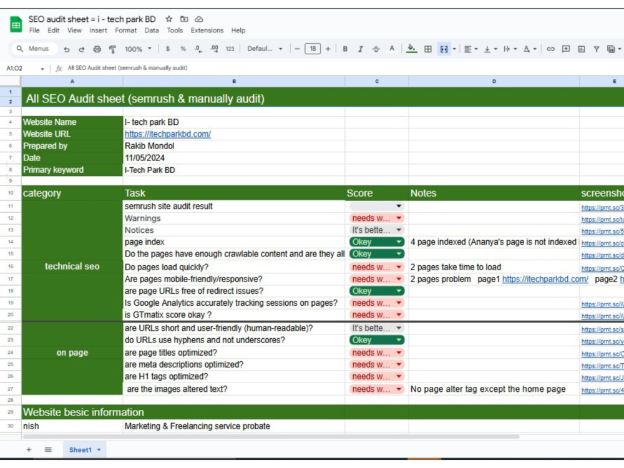
Task: Click the 123 number format button
Action: [x=230, y=49]
